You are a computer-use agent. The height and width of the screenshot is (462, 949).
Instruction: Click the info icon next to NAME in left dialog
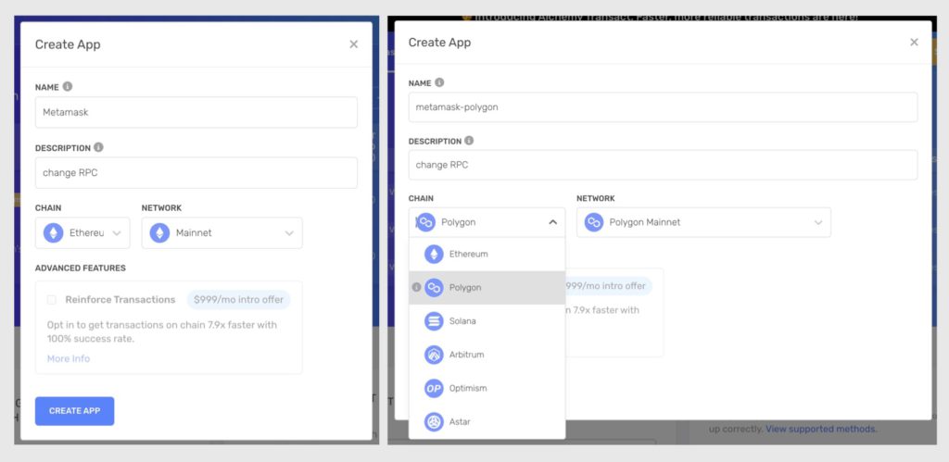[68, 87]
